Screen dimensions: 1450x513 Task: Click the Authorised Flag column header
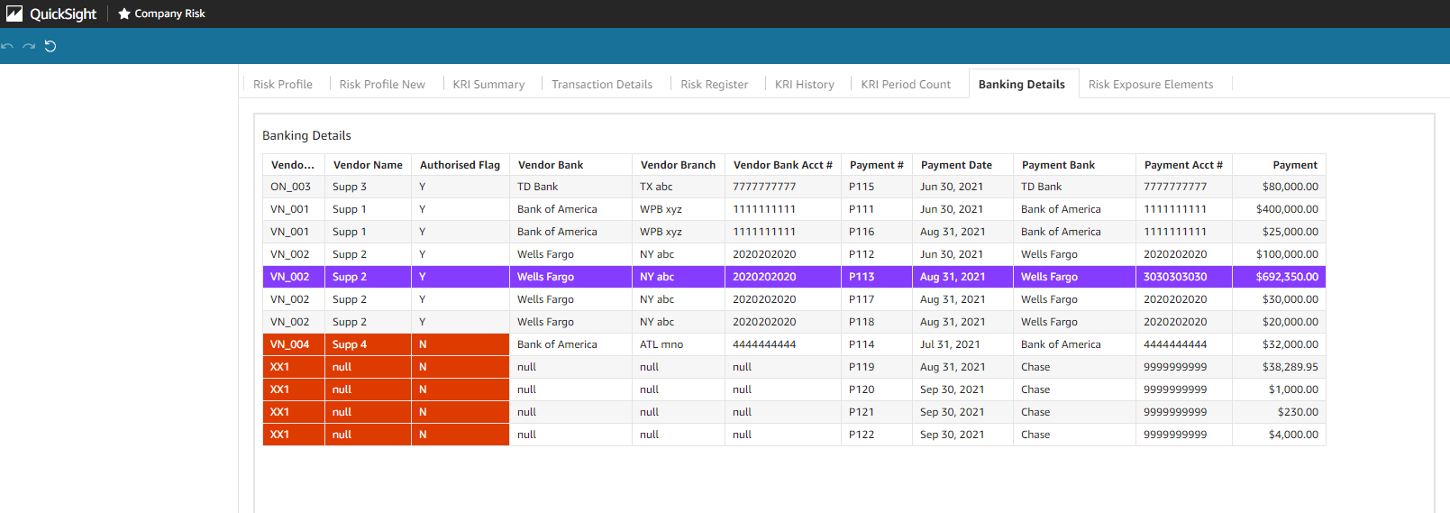click(460, 165)
